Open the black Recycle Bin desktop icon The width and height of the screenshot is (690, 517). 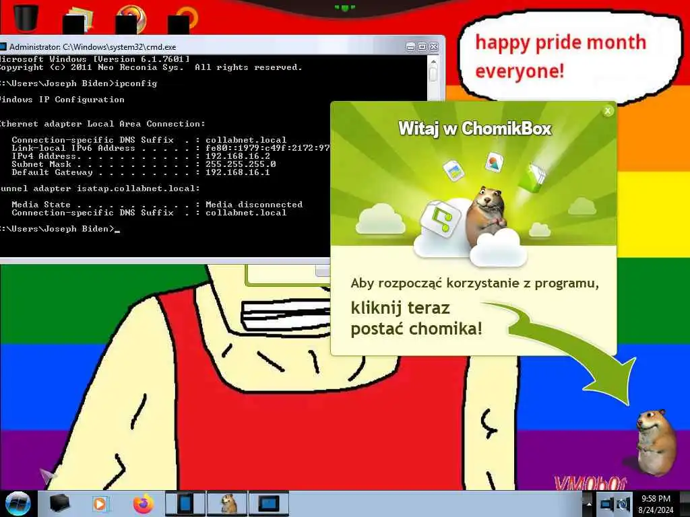pyautogui.click(x=26, y=18)
